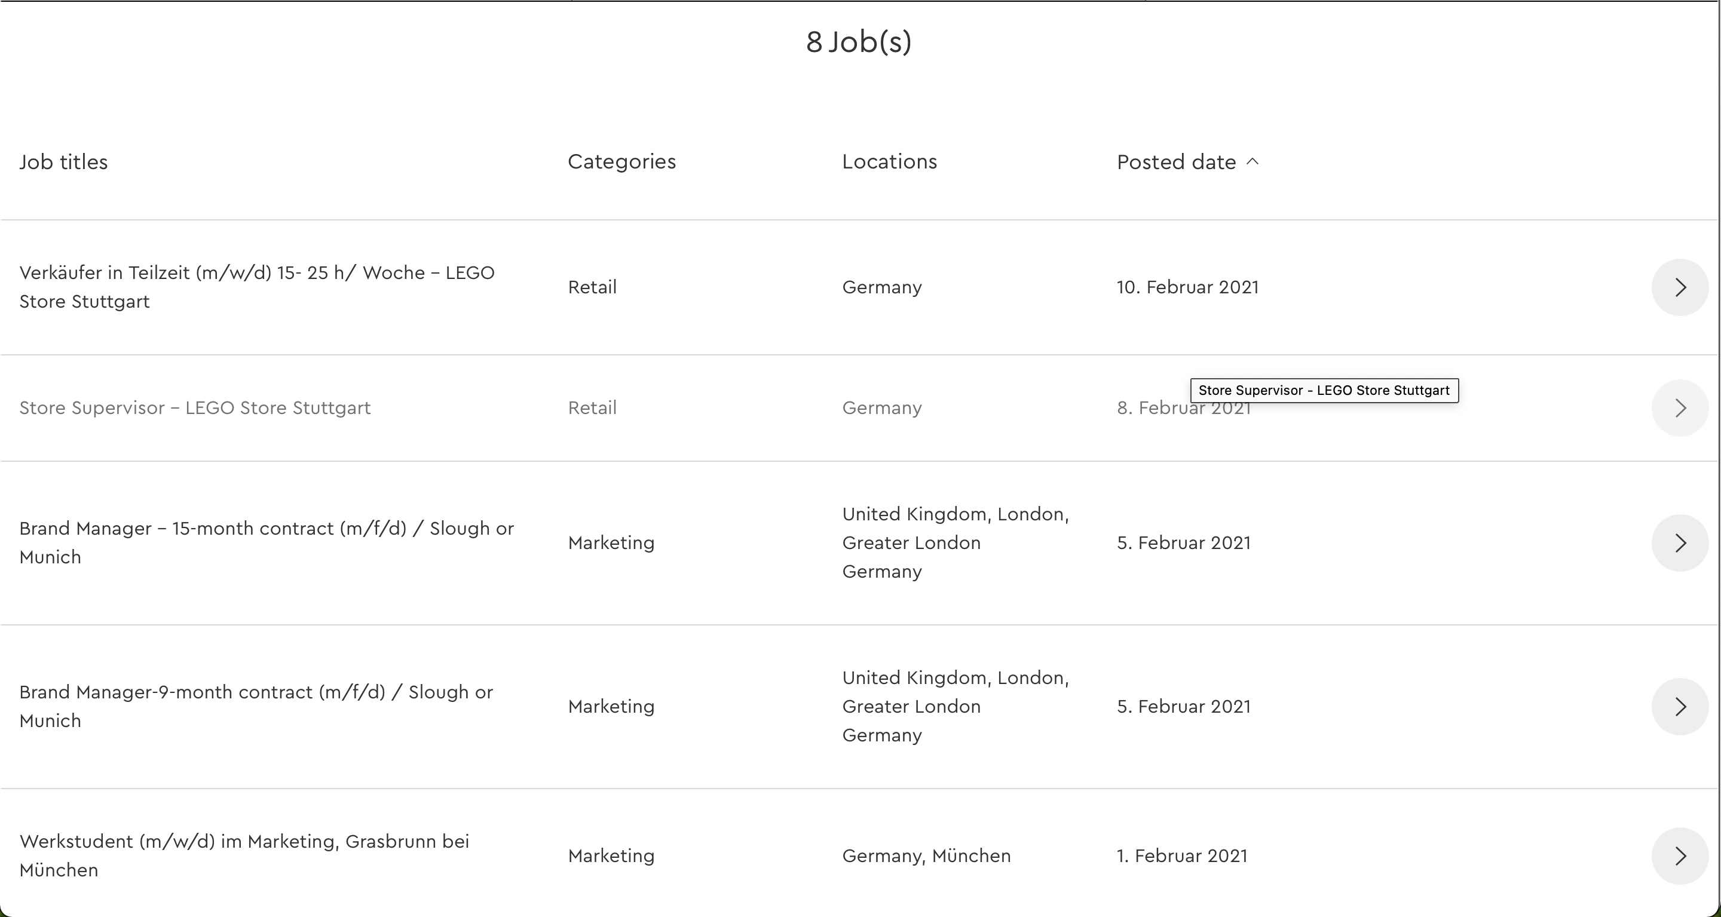The image size is (1721, 917).
Task: Click the 10. Februar 2021 posted date
Action: tap(1187, 287)
